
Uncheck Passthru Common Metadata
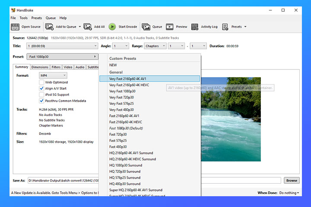coord(41,101)
